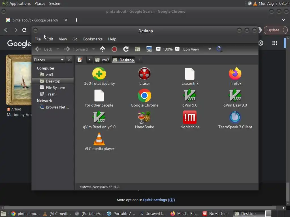The height and width of the screenshot is (217, 290).
Task: Click the Home folder toolbar icon
Action: point(138,49)
